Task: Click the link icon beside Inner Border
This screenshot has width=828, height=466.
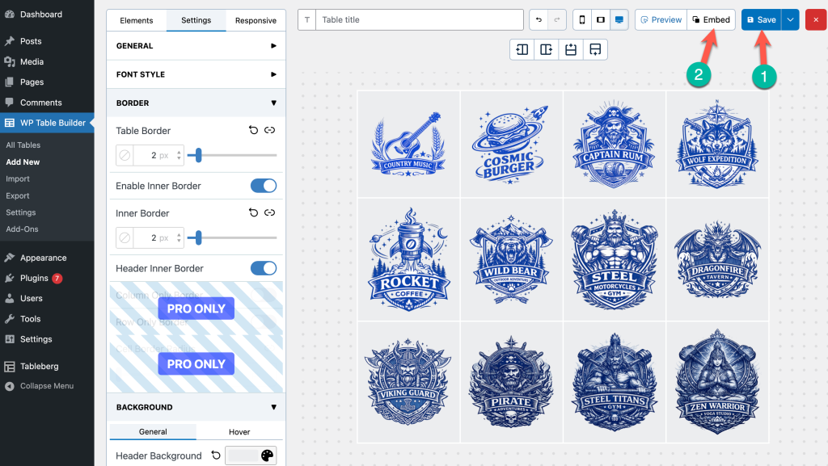Action: click(x=270, y=213)
